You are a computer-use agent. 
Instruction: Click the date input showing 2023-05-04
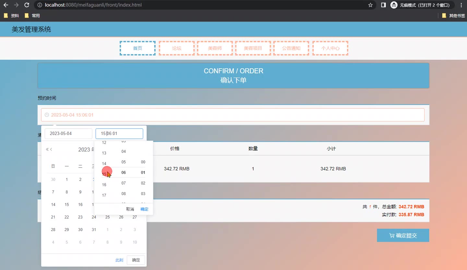tap(68, 134)
